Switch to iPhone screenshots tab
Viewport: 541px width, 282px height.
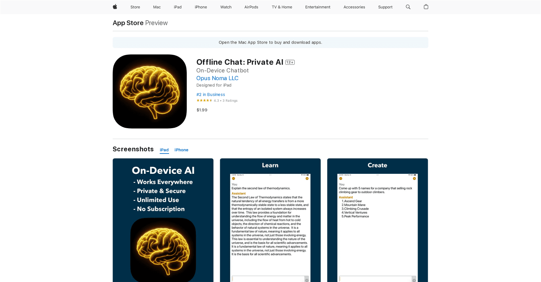click(181, 150)
